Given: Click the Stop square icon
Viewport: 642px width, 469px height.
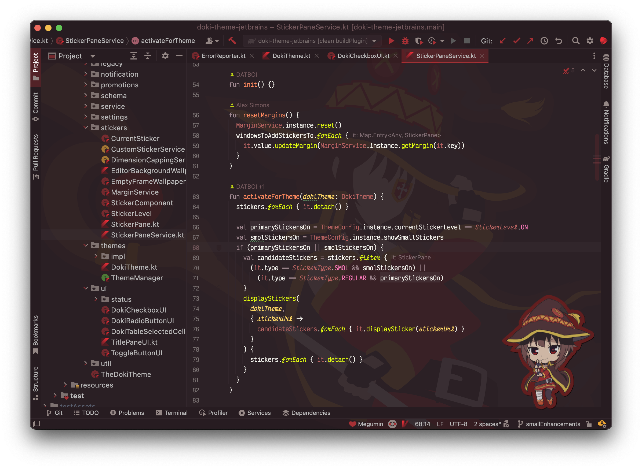Looking at the screenshot, I should pyautogui.click(x=467, y=40).
